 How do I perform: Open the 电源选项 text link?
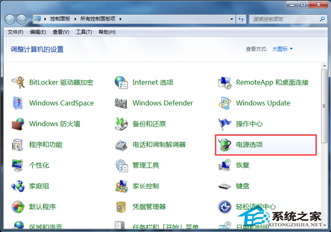[x=249, y=145]
